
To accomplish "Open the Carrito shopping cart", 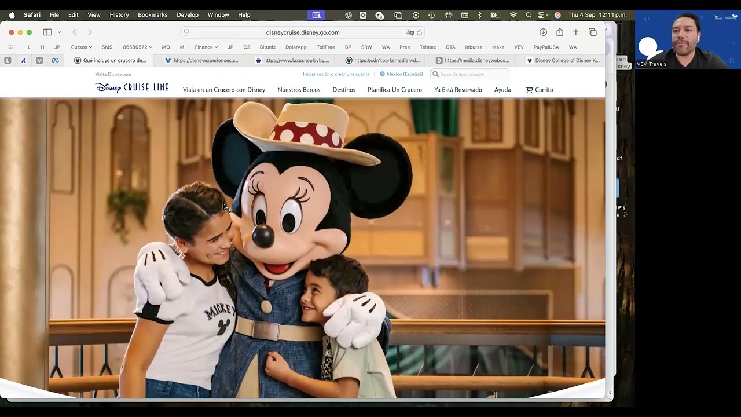I will [x=540, y=90].
